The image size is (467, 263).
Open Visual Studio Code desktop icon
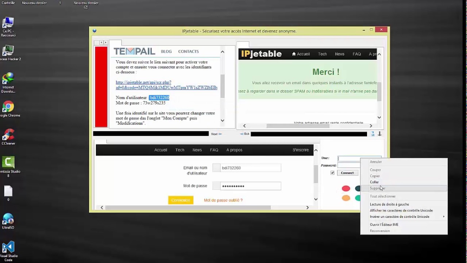(x=8, y=251)
